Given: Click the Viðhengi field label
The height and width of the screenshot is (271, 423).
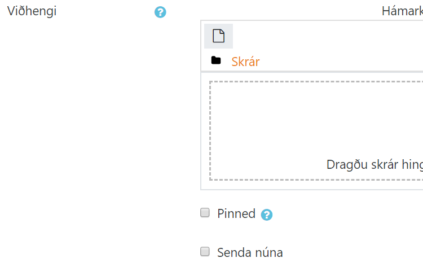Looking at the screenshot, I should click(32, 11).
